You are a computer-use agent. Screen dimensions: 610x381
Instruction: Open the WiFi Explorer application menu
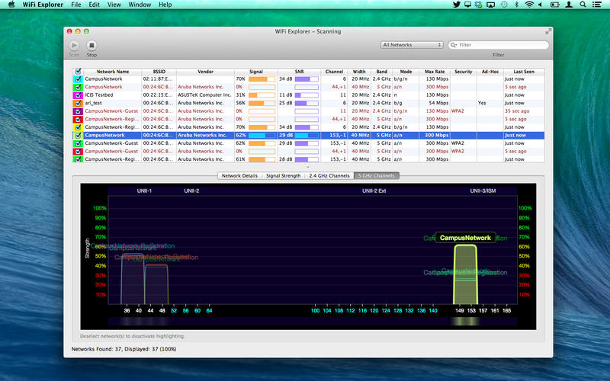(x=43, y=5)
